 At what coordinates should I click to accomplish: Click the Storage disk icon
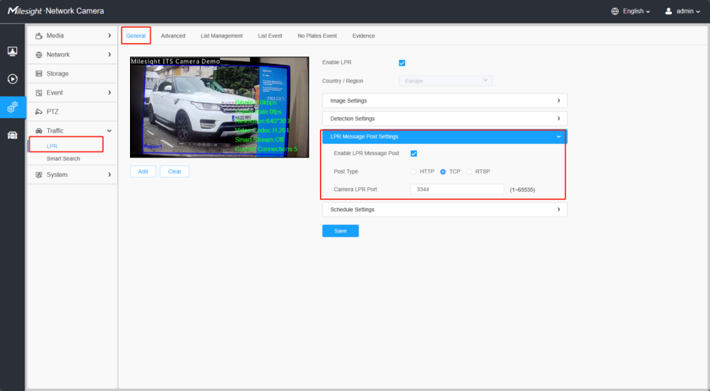click(39, 74)
